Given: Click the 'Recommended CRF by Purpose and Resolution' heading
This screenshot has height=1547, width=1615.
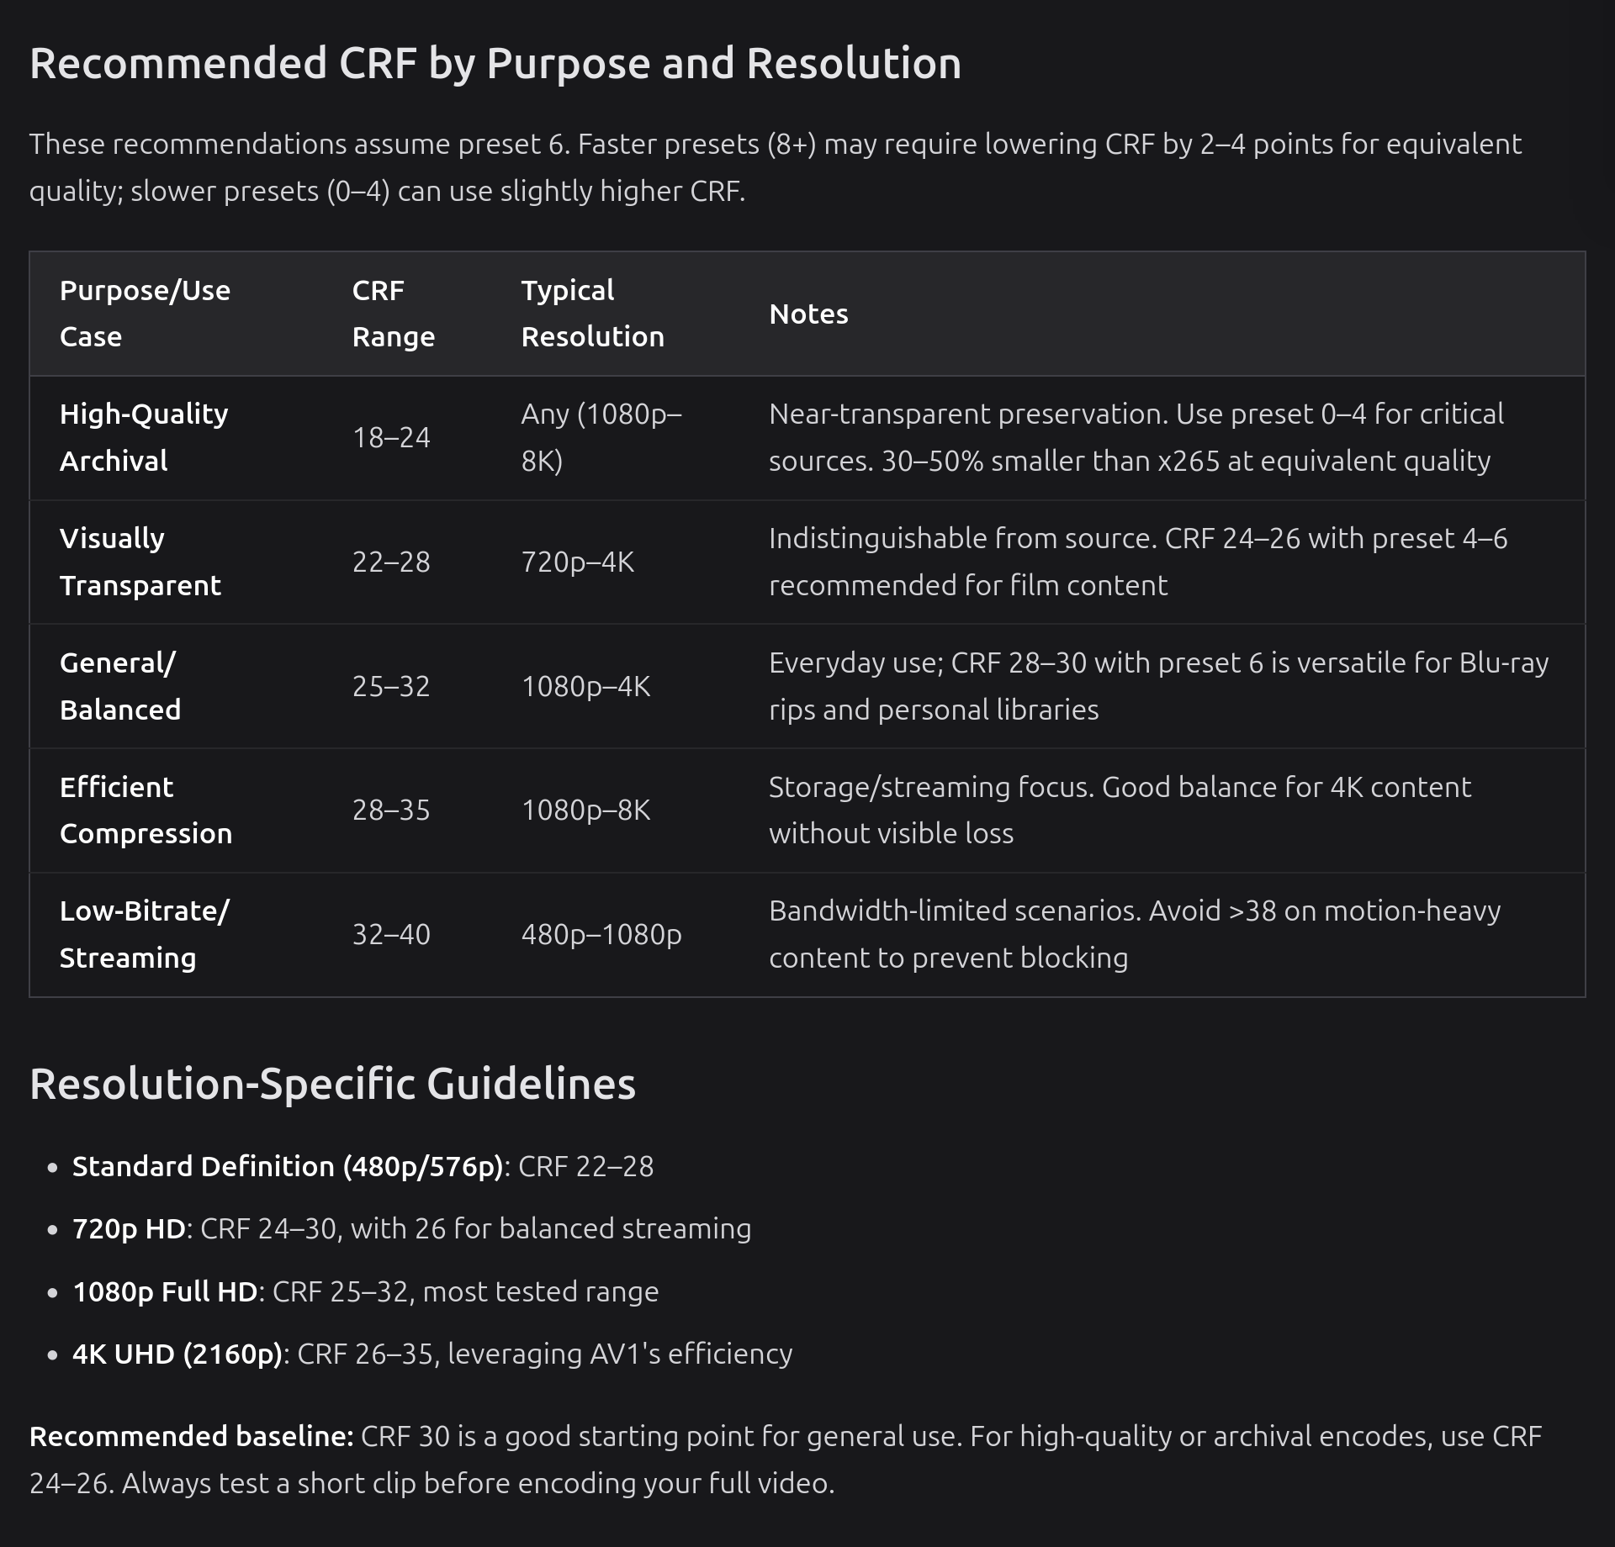Looking at the screenshot, I should pyautogui.click(x=495, y=64).
